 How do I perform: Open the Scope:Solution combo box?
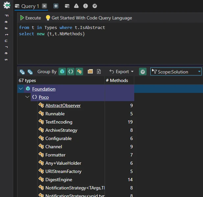[176, 71]
